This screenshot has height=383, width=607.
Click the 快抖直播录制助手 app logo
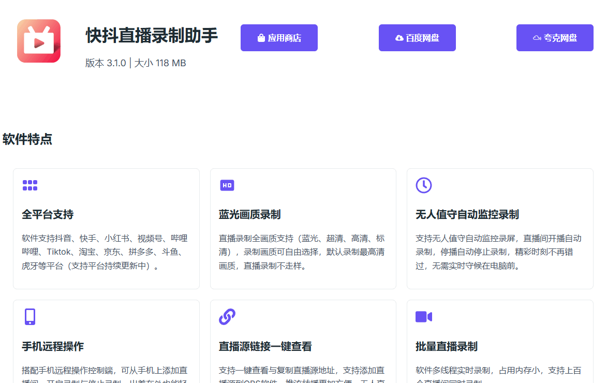39,41
